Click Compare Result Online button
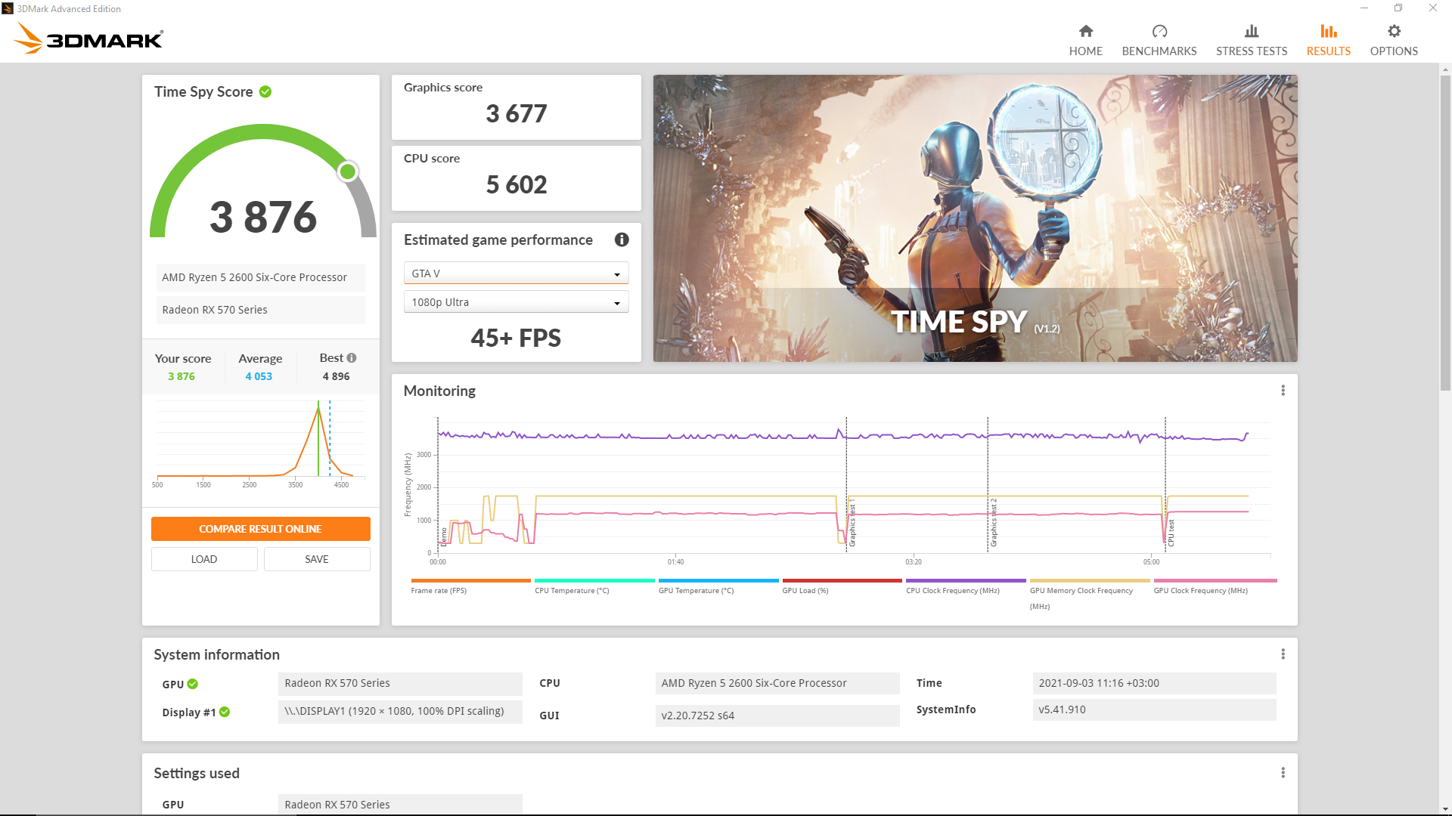Viewport: 1452px width, 816px height. [260, 529]
